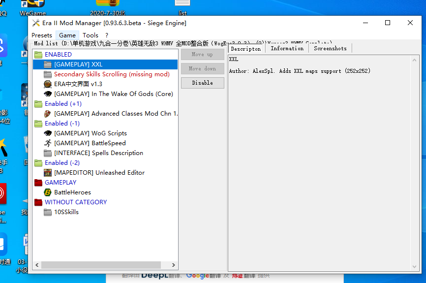The image size is (426, 283).
Task: Select [GAMEPLAY] In The Wake Of Gods (Core)
Action: point(114,94)
